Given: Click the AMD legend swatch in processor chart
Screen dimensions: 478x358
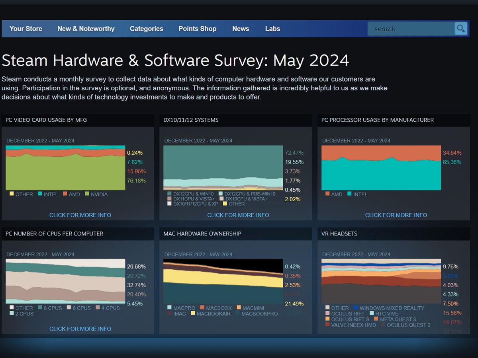Looking at the screenshot, I should point(327,194).
